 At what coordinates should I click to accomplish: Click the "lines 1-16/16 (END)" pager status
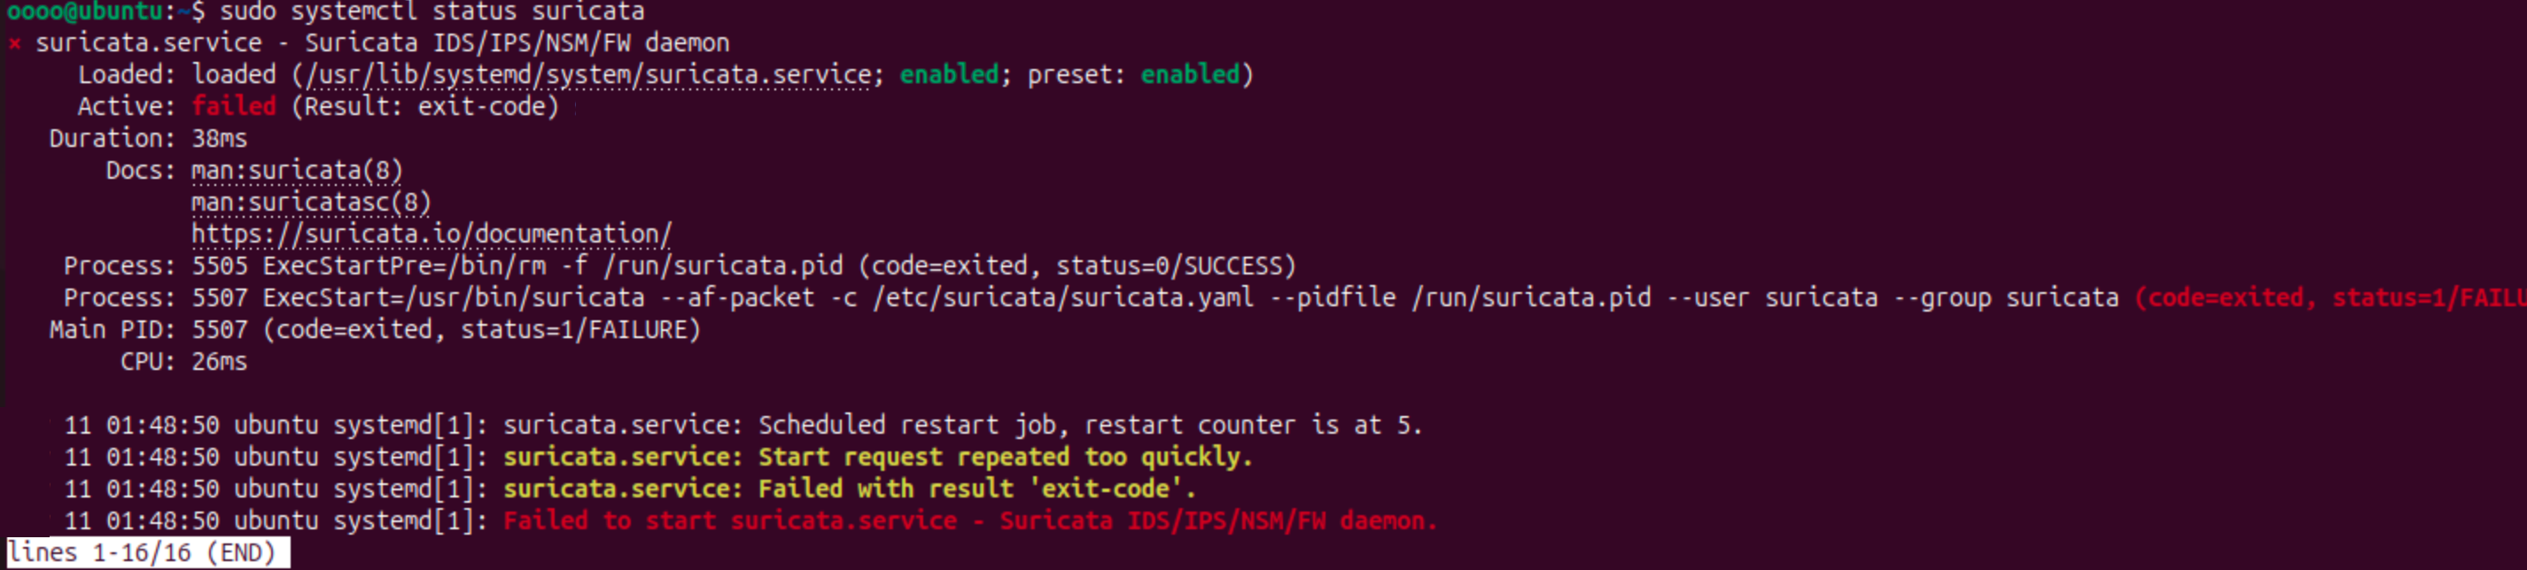point(147,552)
